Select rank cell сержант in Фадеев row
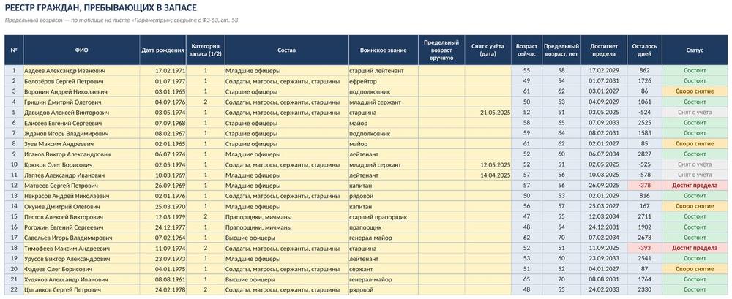The width and height of the screenshot is (732, 299). coord(383,269)
